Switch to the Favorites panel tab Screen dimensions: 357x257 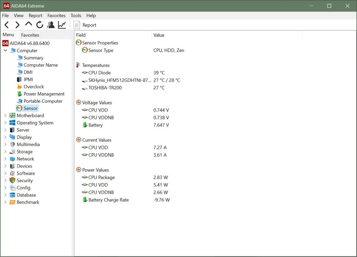(x=30, y=35)
